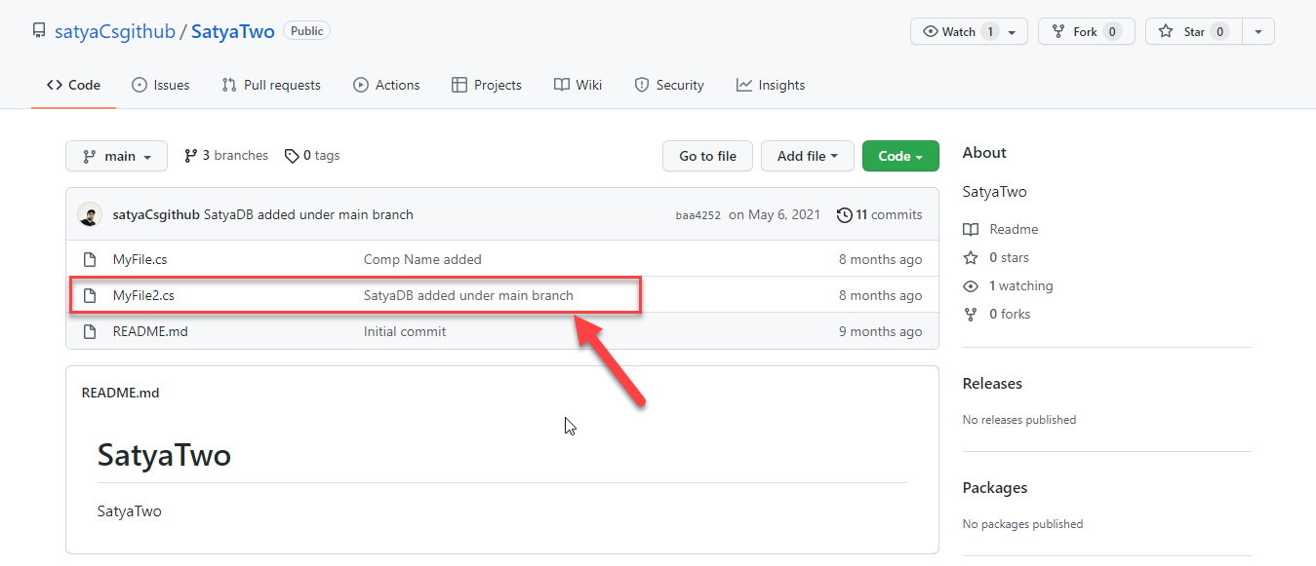Click the commits history clock icon

coord(844,214)
